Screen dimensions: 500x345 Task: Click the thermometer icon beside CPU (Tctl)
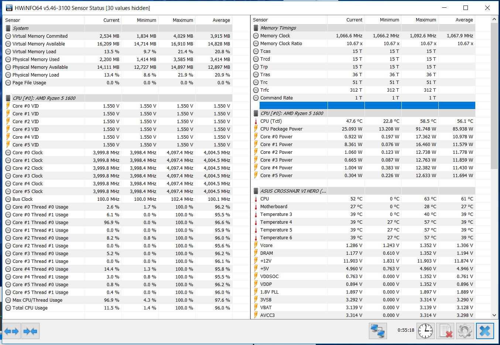pyautogui.click(x=256, y=121)
